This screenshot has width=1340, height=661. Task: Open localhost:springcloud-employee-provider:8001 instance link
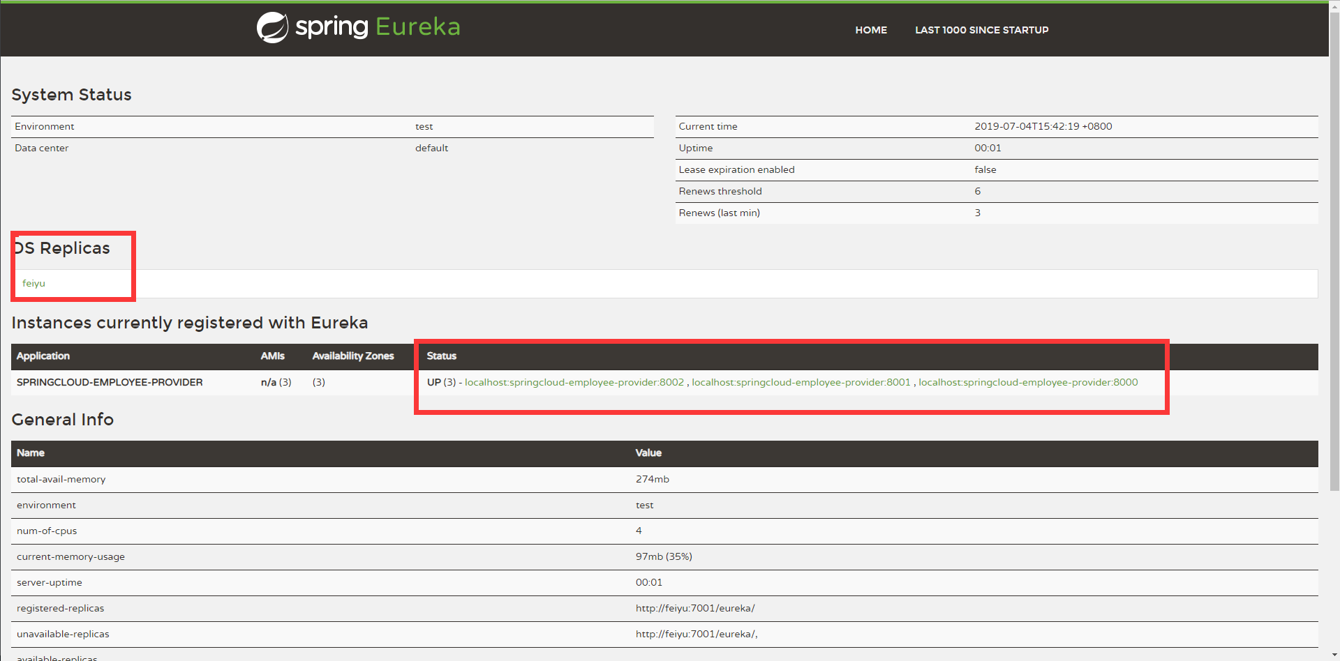pyautogui.click(x=801, y=382)
